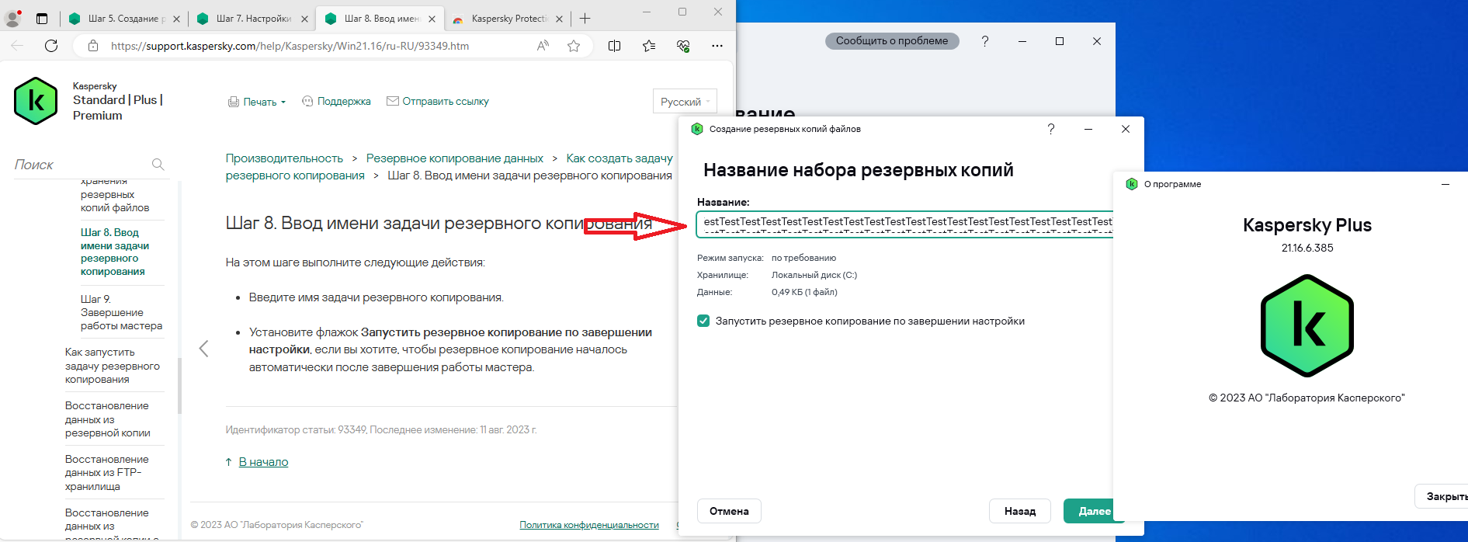The height and width of the screenshot is (542, 1468).
Task: Click the 'Поддержка' link
Action: (336, 102)
